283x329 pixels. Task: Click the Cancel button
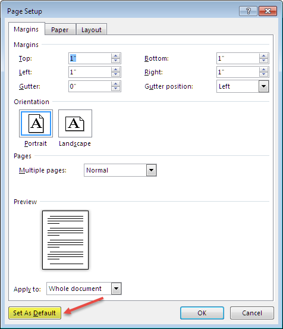(x=252, y=313)
